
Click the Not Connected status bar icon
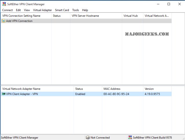coord(88,138)
